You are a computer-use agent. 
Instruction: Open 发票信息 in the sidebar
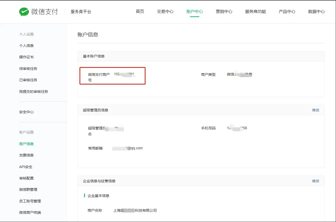pos(27,155)
